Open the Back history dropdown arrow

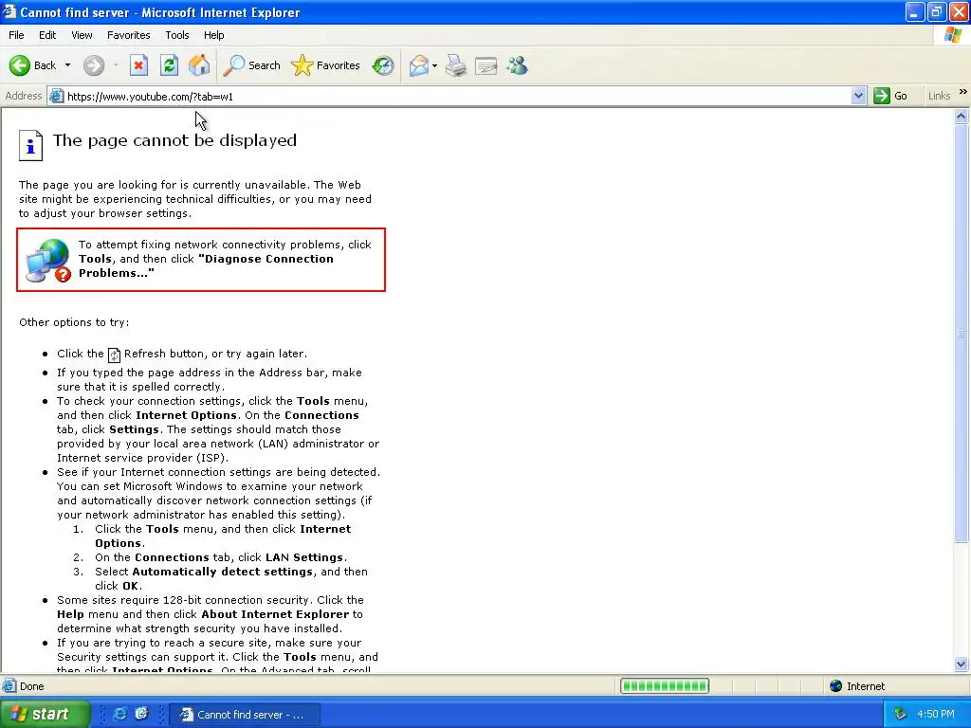click(x=67, y=65)
